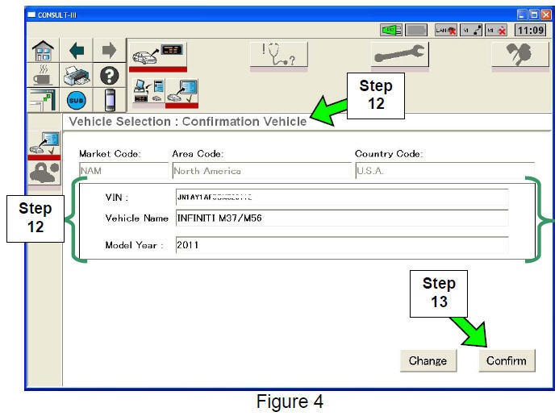Open the Help question mark icon
Image resolution: width=559 pixels, height=416 pixels.
pyautogui.click(x=109, y=77)
